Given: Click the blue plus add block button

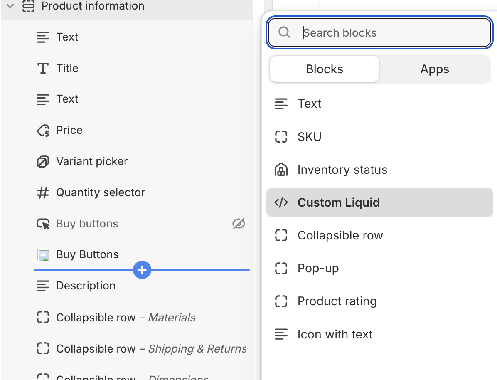Looking at the screenshot, I should pyautogui.click(x=142, y=270).
